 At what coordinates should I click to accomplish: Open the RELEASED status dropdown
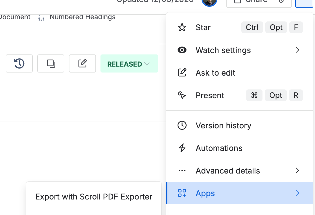pos(129,64)
